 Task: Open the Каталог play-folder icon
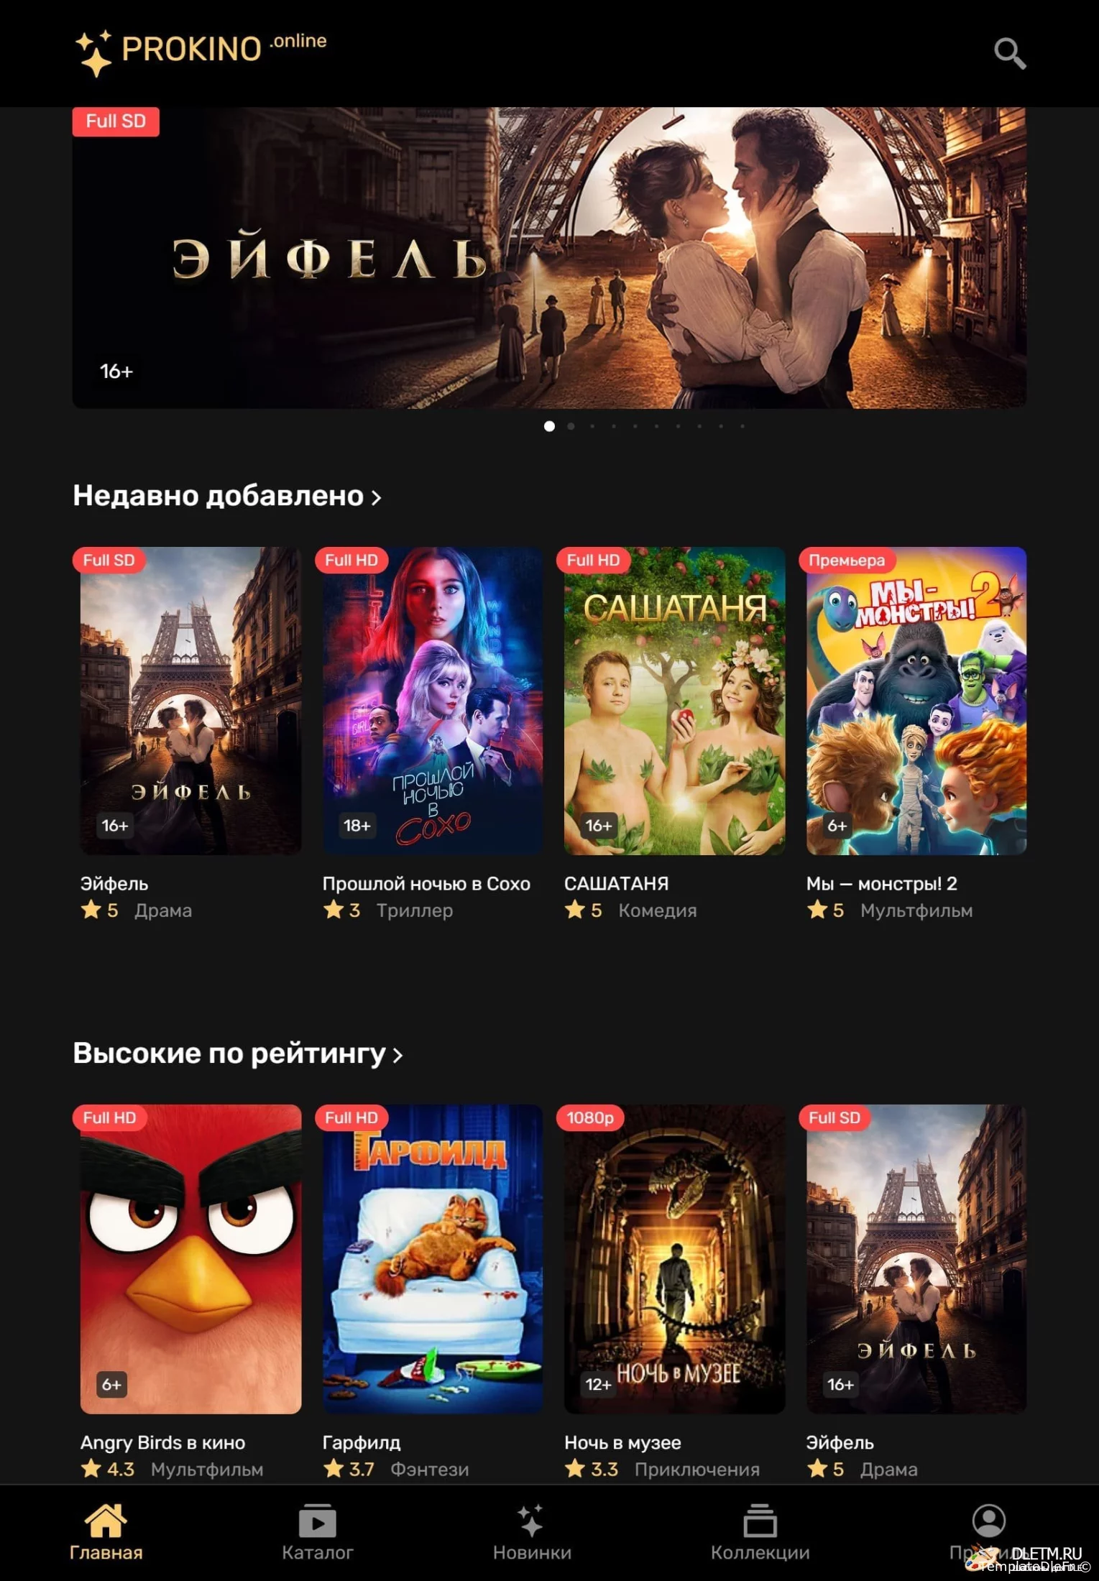pyautogui.click(x=317, y=1520)
